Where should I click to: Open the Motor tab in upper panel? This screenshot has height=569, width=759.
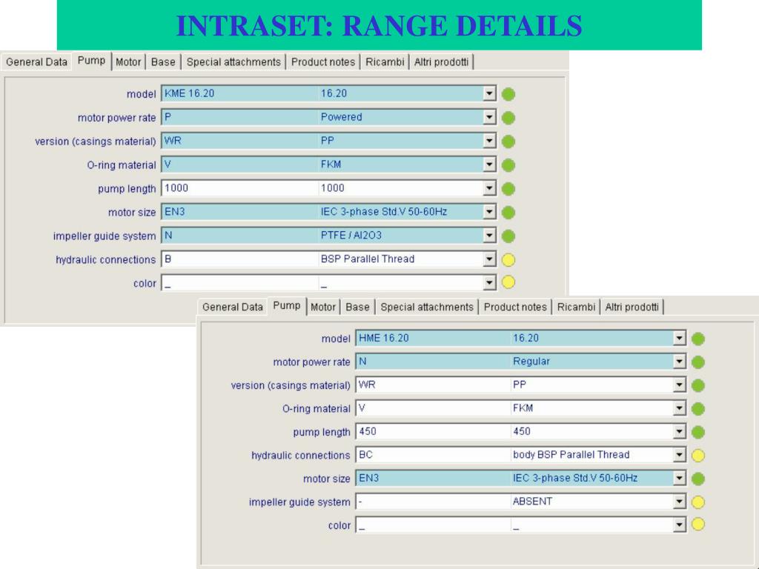point(128,62)
